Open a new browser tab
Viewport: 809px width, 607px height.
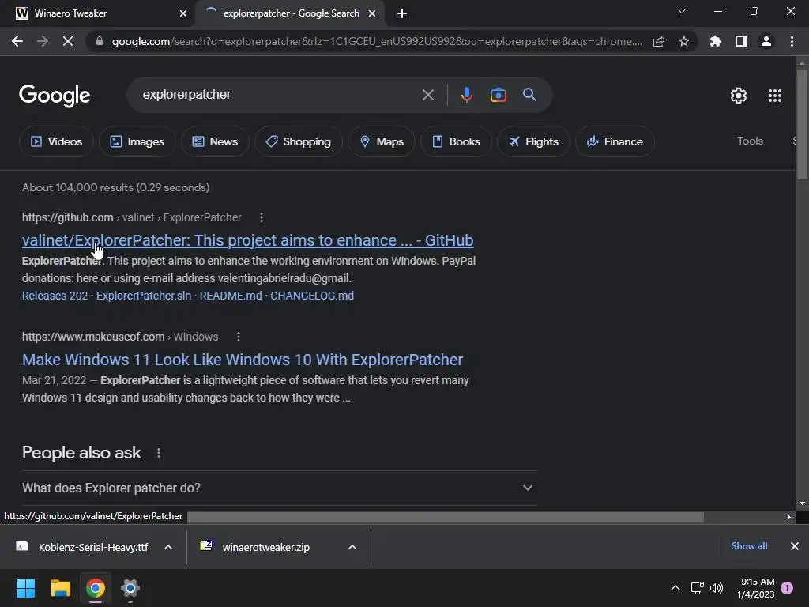click(402, 13)
